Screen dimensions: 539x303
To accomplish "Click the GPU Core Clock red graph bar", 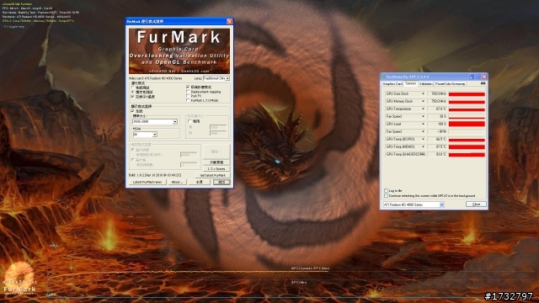I will (467, 93).
